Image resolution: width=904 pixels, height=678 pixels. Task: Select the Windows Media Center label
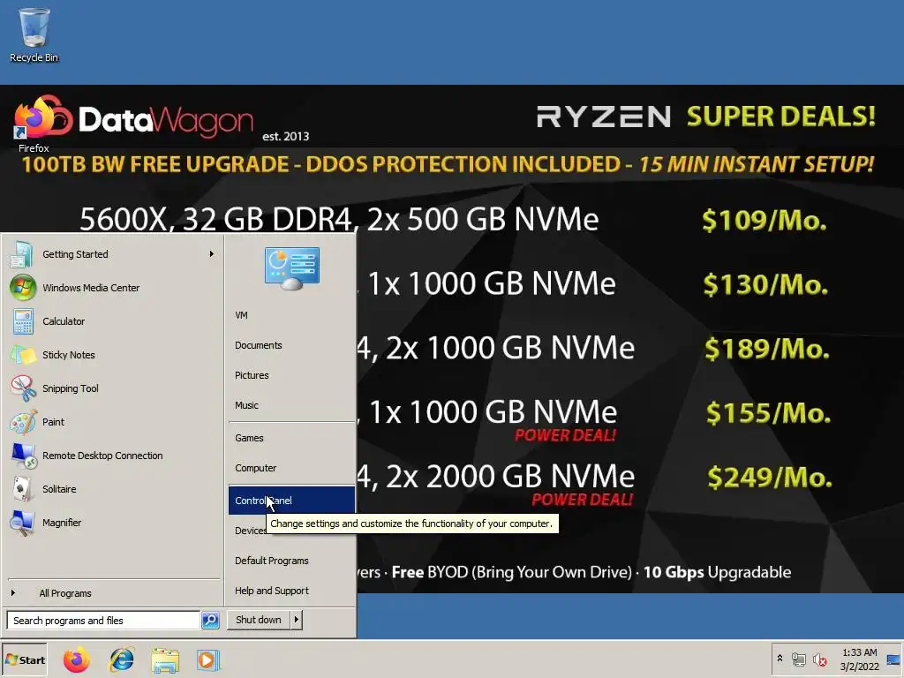click(x=91, y=288)
